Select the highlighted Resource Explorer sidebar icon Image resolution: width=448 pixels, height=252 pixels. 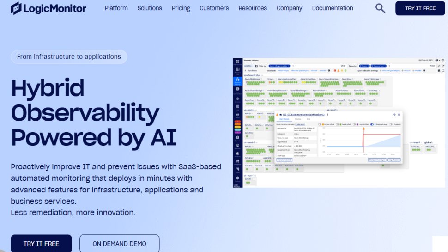[x=237, y=81]
